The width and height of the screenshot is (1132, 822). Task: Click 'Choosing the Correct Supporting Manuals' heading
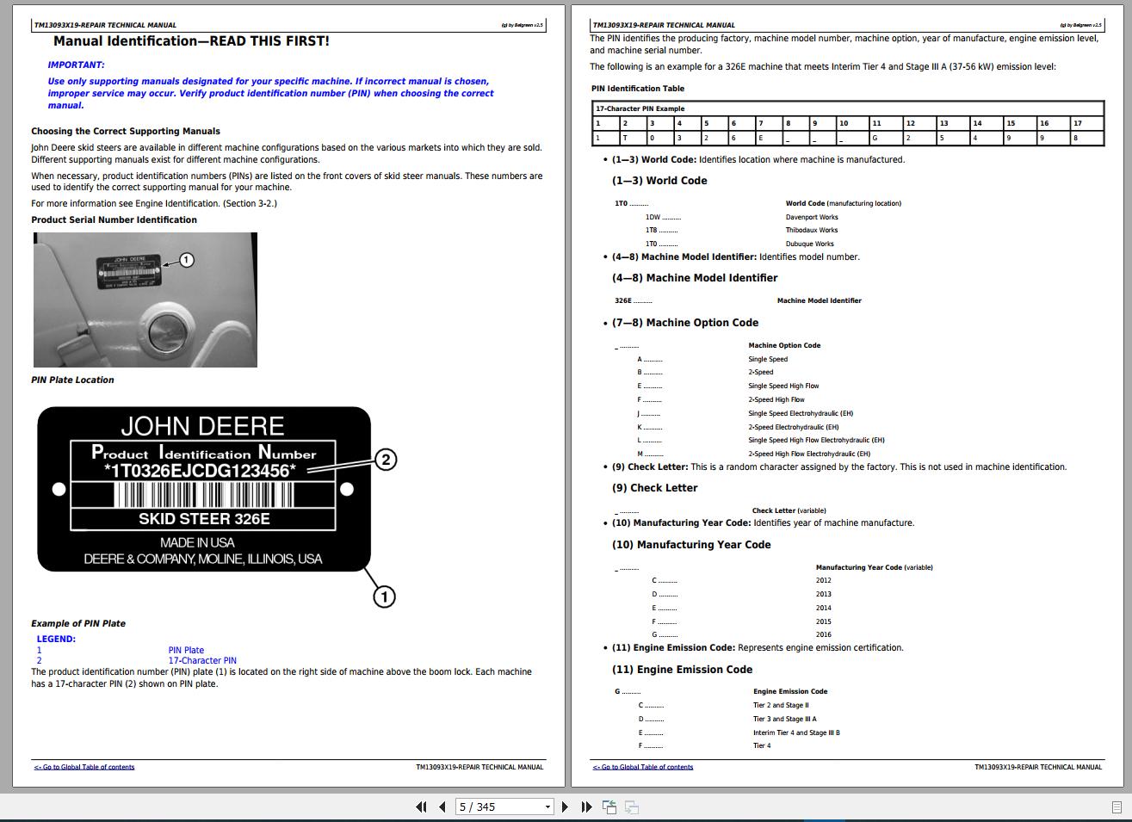pos(126,132)
